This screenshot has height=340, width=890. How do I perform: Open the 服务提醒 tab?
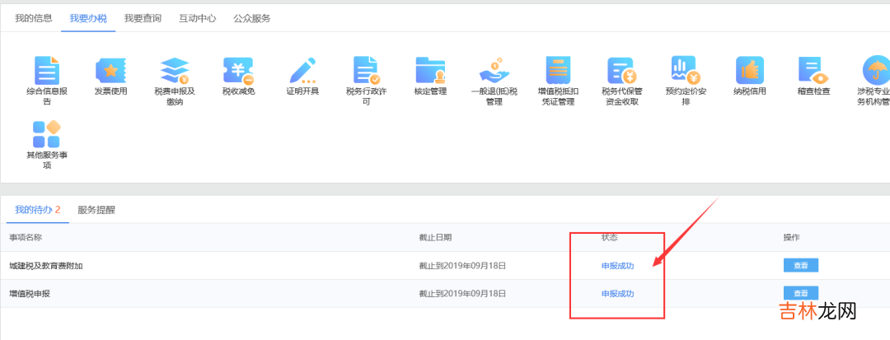tap(96, 210)
